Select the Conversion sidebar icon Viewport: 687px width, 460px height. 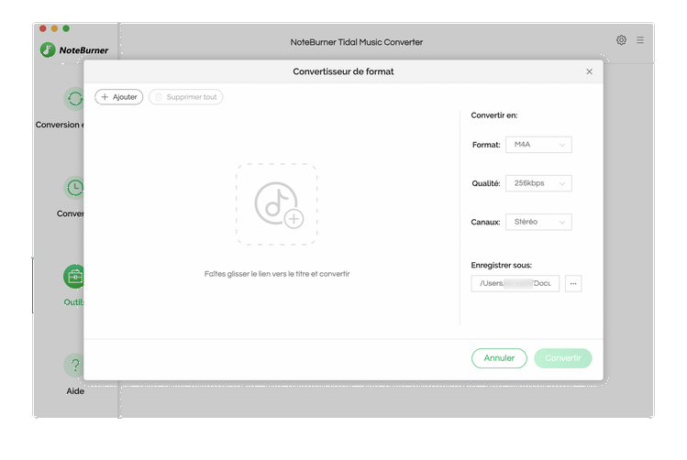pos(73,98)
